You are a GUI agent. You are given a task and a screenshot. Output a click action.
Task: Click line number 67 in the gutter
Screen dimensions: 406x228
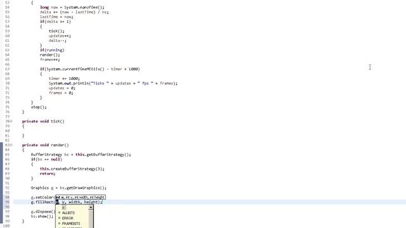pyautogui.click(x=7, y=69)
